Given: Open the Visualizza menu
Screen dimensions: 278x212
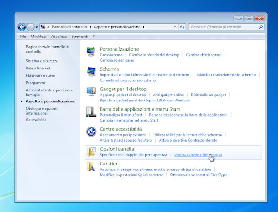Looking at the screenshot, I should pos(58,37).
